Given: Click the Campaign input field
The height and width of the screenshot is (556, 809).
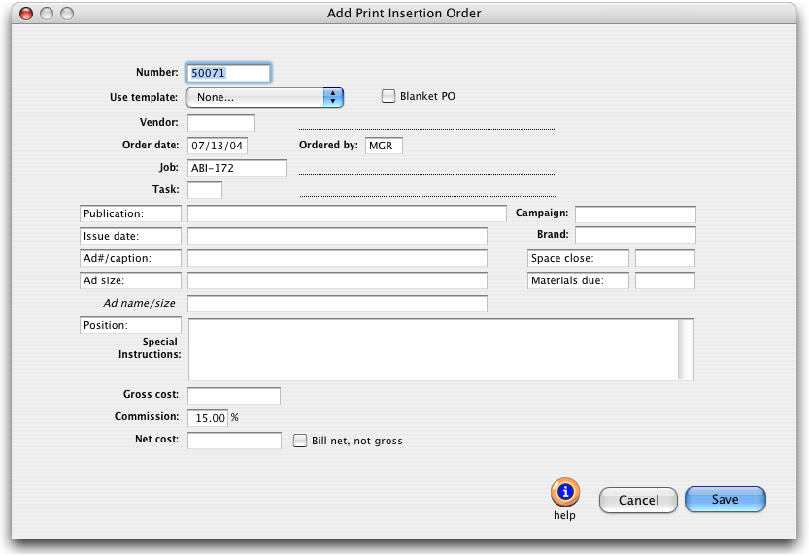Looking at the screenshot, I should pos(635,213).
